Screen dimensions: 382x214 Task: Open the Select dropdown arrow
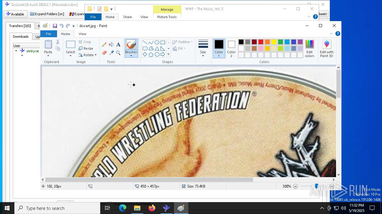click(x=70, y=55)
